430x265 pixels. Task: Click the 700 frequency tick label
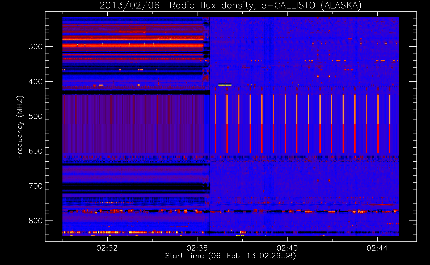36,186
